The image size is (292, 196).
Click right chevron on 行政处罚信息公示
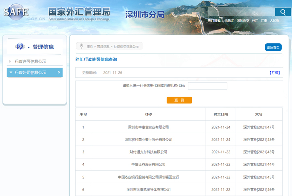[x=59, y=72]
